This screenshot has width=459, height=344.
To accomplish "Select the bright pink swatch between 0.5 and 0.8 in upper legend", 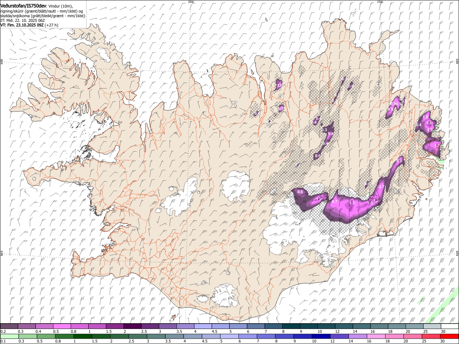I will pyautogui.click(x=62, y=326).
